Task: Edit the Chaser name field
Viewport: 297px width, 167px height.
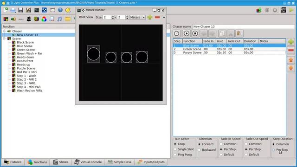Action: pos(243,27)
